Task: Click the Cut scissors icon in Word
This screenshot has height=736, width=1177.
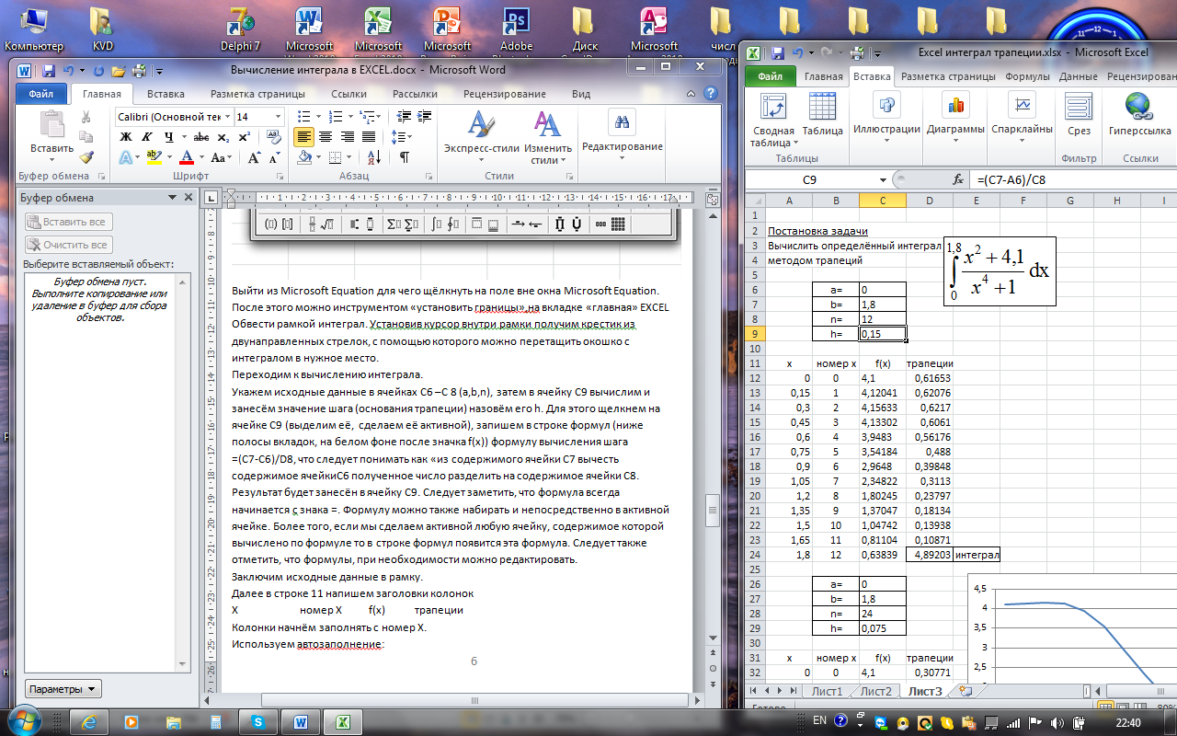Action: point(86,117)
